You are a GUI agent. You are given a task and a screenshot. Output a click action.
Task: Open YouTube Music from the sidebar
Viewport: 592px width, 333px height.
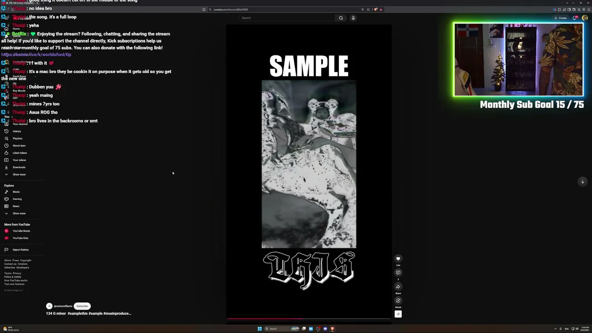coord(21,231)
